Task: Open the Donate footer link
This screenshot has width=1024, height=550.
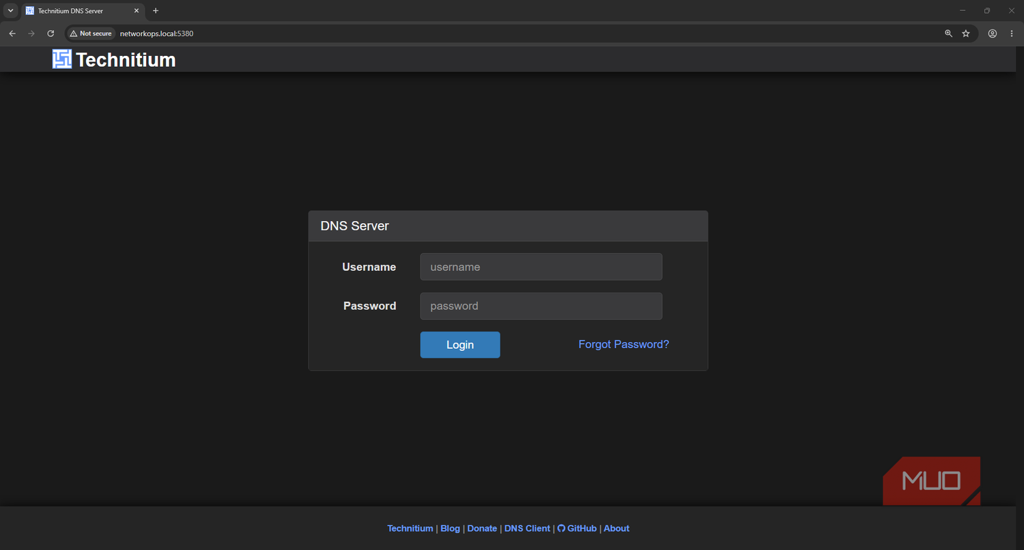Action: (482, 528)
